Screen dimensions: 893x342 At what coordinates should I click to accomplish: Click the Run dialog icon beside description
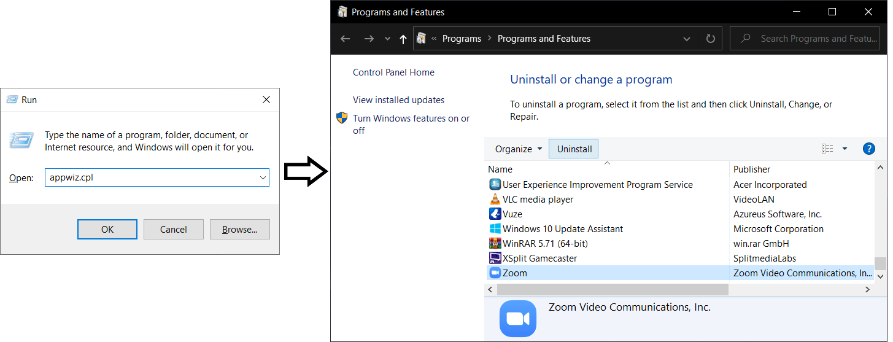coord(20,140)
